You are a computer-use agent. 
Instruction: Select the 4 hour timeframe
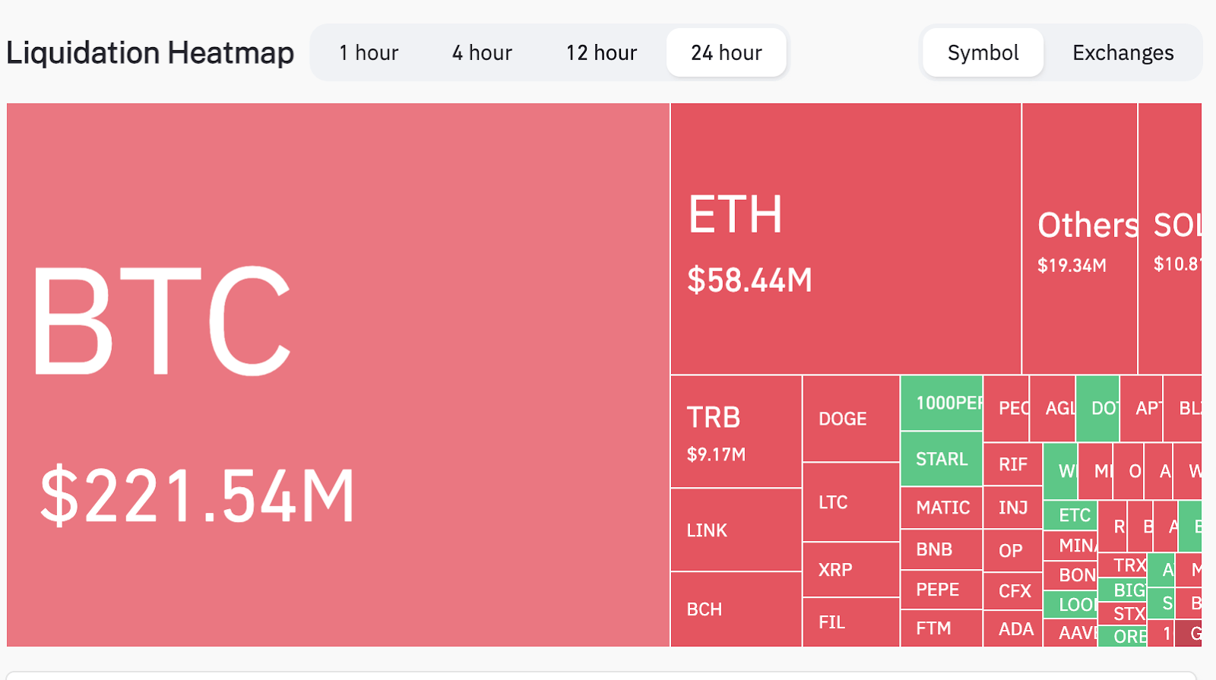[481, 52]
